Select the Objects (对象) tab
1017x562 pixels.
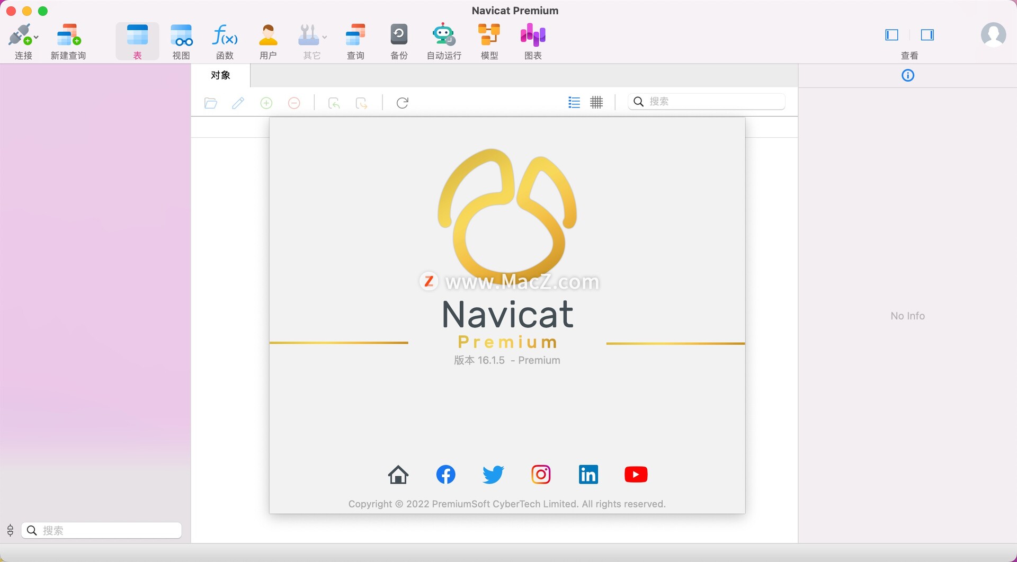pos(220,75)
